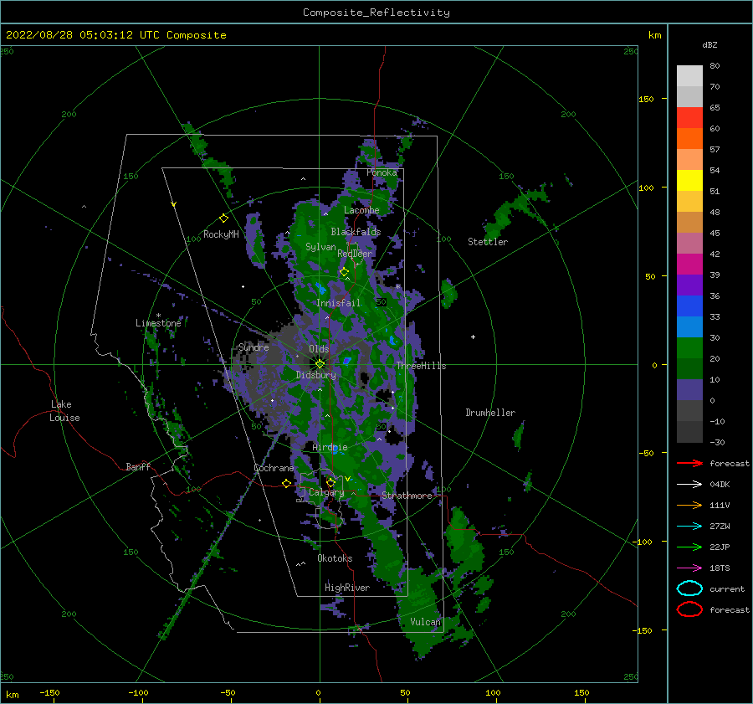Click the cyan current ellipse in the legend
Screen dimensions: 753x704
(689, 588)
